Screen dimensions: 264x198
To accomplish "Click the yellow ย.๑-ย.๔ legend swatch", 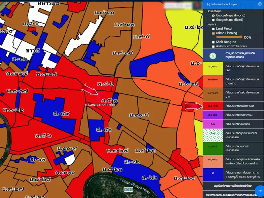I will pyautogui.click(x=213, y=68).
